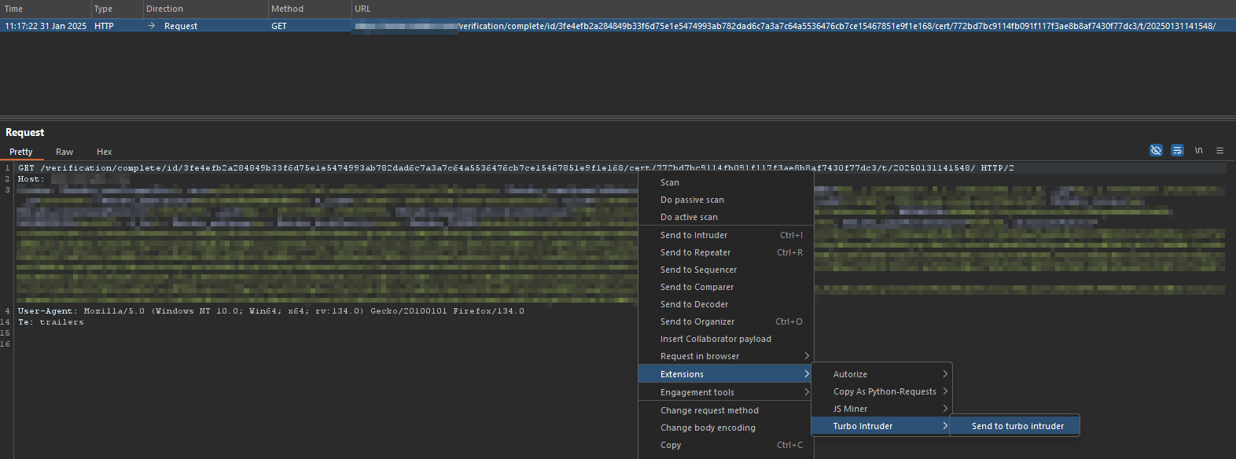Toggle word wrap in the request editor

1177,150
